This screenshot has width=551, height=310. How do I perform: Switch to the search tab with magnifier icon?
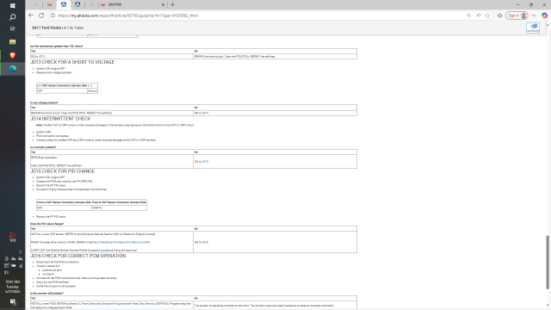(x=92, y=4)
